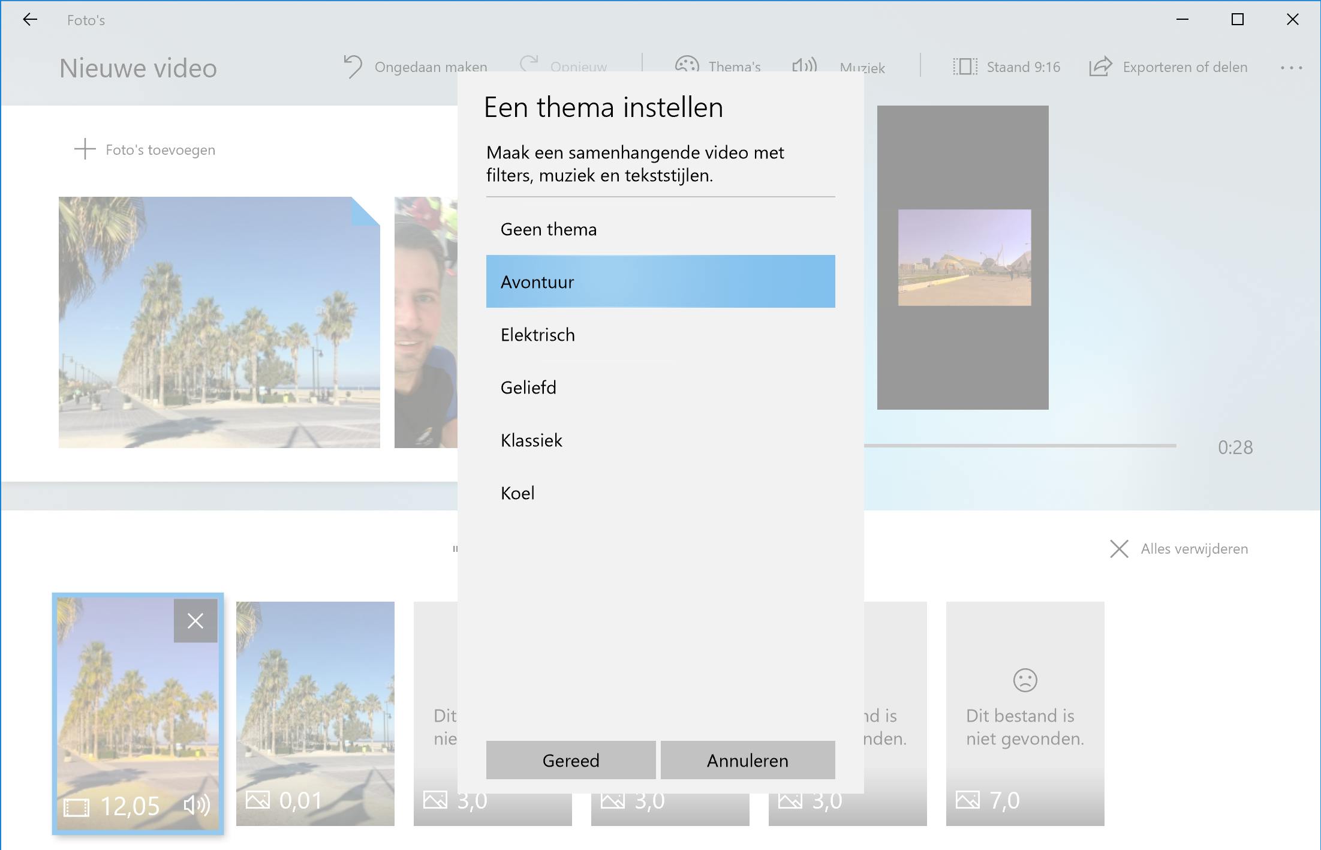The image size is (1321, 850).
Task: Click the Ongedaan maken undo icon
Action: click(x=353, y=66)
